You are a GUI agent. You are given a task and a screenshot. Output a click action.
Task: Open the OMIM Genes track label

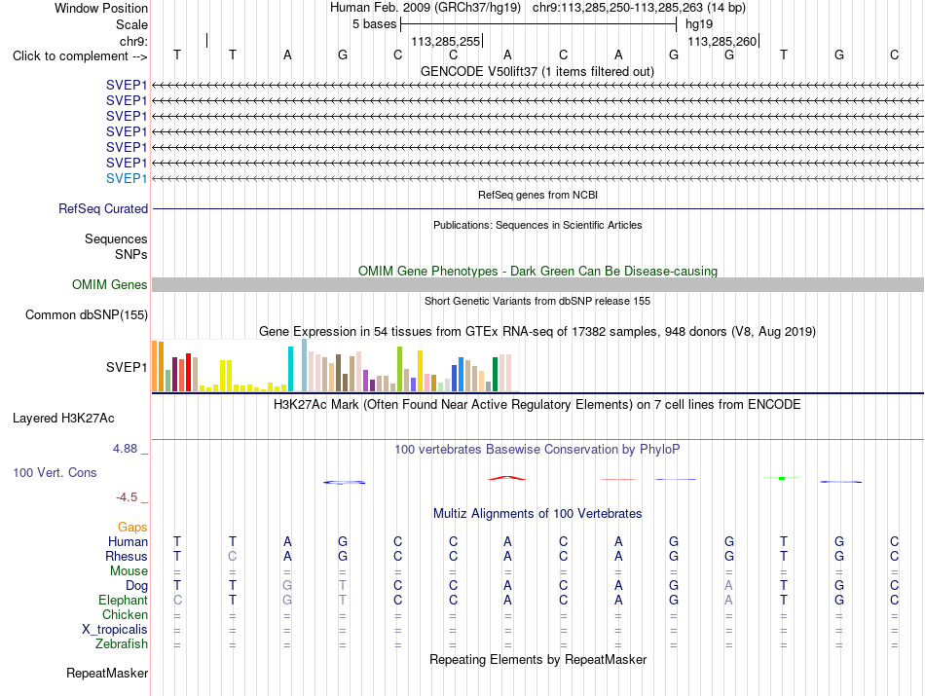(110, 285)
